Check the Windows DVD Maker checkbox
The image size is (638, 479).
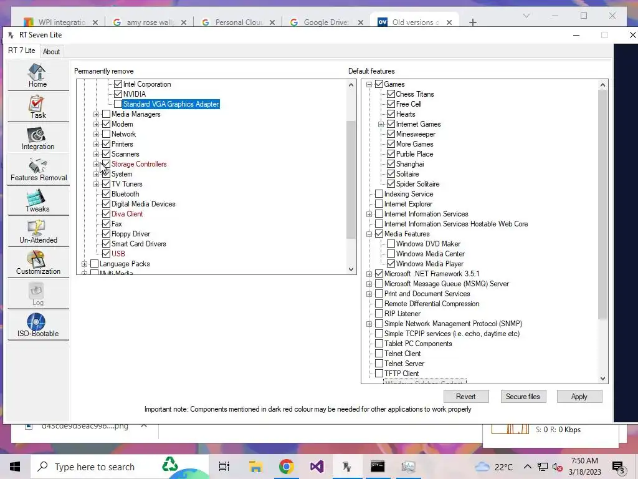click(x=391, y=244)
